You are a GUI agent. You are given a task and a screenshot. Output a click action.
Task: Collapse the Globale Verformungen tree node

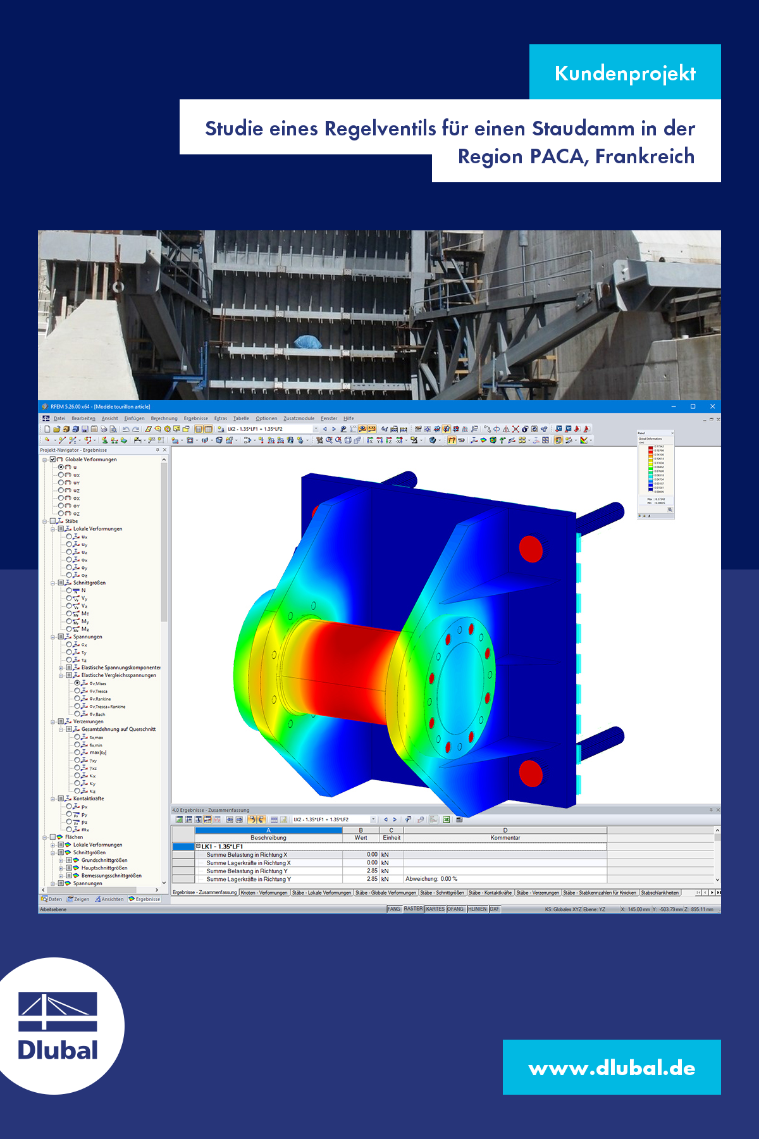45,459
